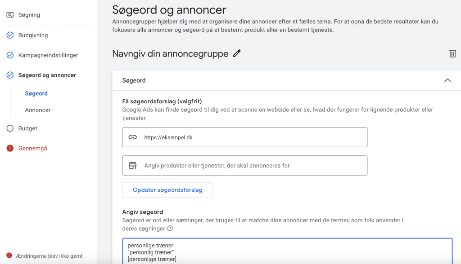Click the magnifier icon beside Søgning
The height and width of the screenshot is (264, 461).
click(x=10, y=14)
